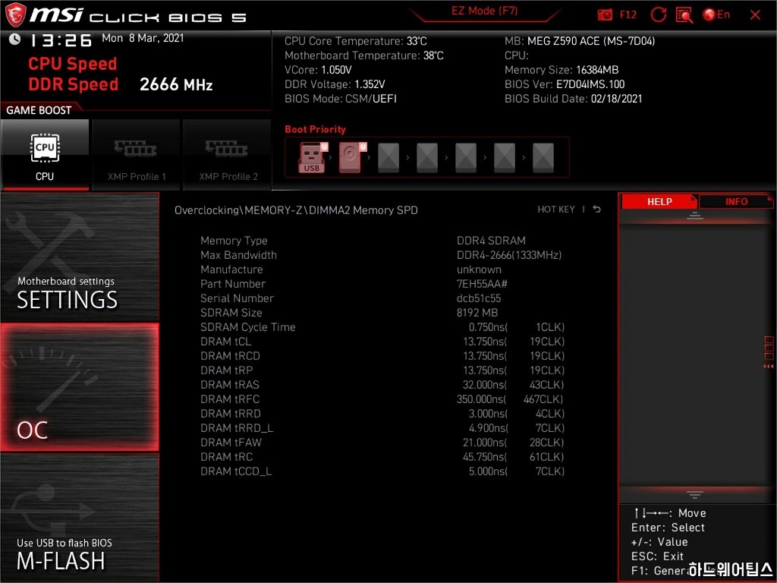Click the DRAM tRFC row
The height and width of the screenshot is (583, 777).
click(382, 399)
